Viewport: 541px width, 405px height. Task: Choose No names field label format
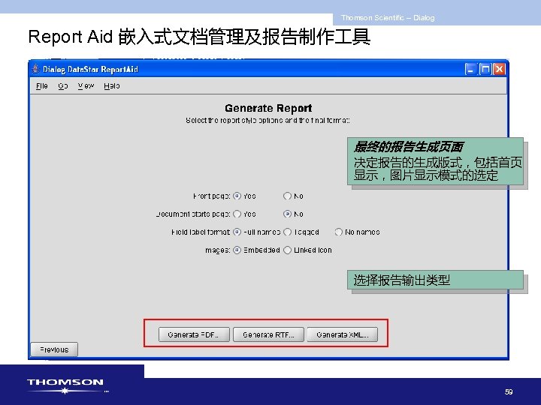click(x=338, y=232)
